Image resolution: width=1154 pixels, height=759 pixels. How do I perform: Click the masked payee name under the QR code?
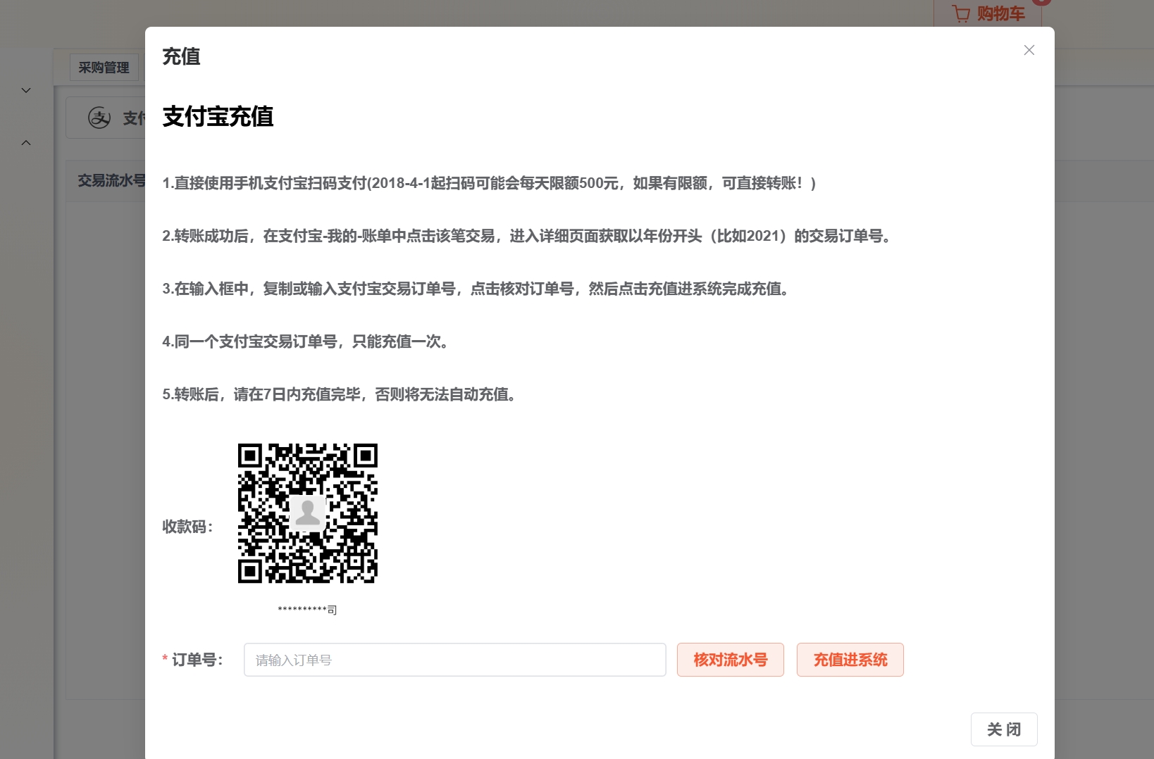coord(307,610)
